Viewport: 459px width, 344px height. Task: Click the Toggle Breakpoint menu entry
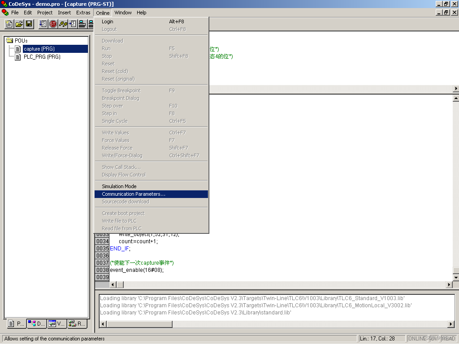click(x=152, y=90)
